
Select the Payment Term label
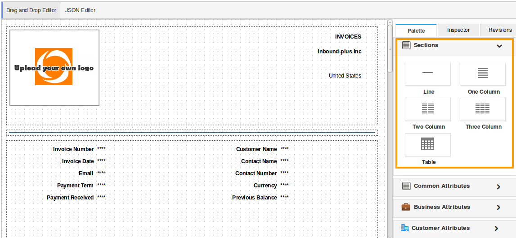76,186
